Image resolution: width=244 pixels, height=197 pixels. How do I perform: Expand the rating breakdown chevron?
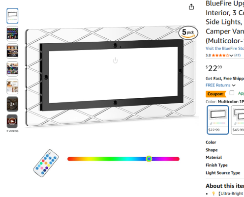(231, 56)
